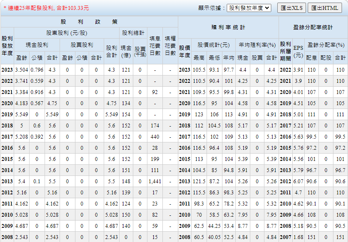Select the 股價統計(元) column header
The width and height of the screenshot is (348, 242).
[213, 45]
